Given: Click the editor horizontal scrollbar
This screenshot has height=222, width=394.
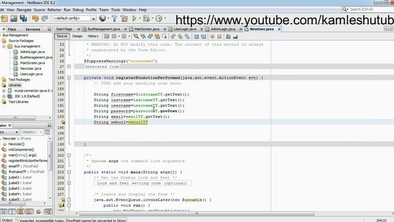Looking at the screenshot, I should [x=197, y=213].
